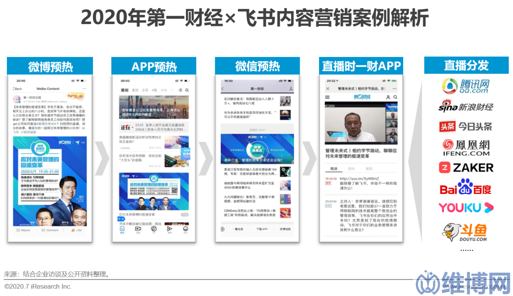Click 直播时一财APP blue header label
The image size is (513, 296).
pos(361,66)
